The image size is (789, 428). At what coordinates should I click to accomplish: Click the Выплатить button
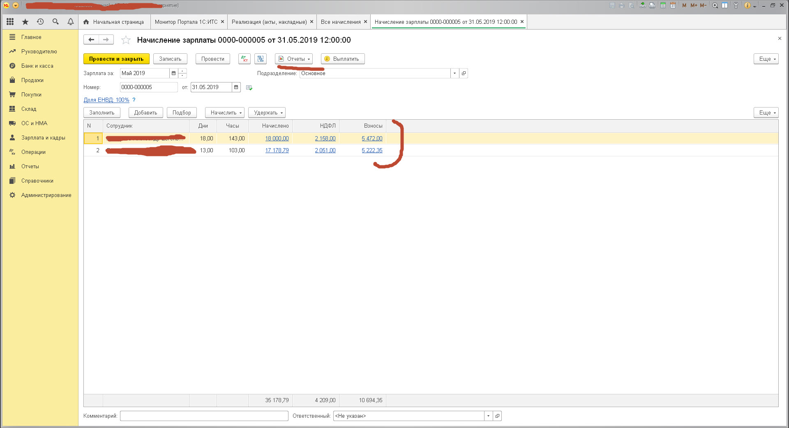(343, 59)
